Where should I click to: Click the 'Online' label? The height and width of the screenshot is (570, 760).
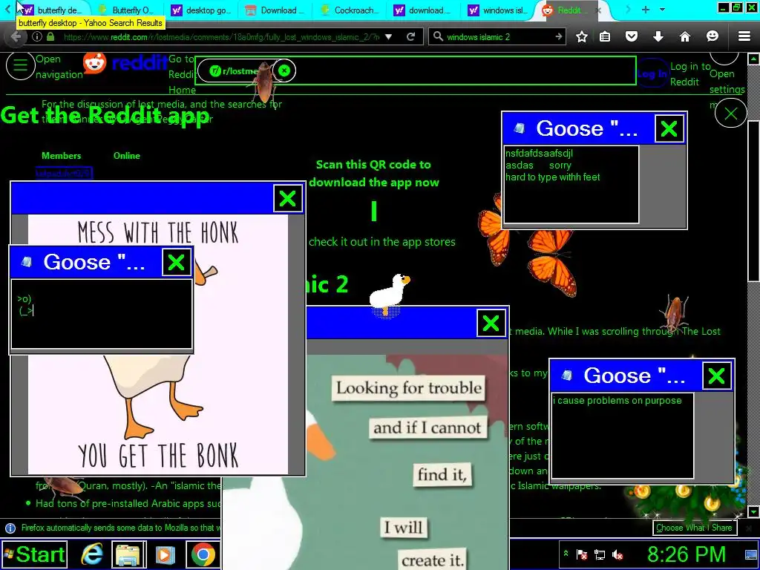click(126, 156)
